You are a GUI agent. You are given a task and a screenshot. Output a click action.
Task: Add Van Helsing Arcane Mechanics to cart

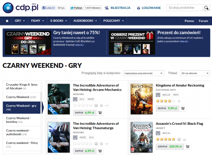click(x=100, y=113)
